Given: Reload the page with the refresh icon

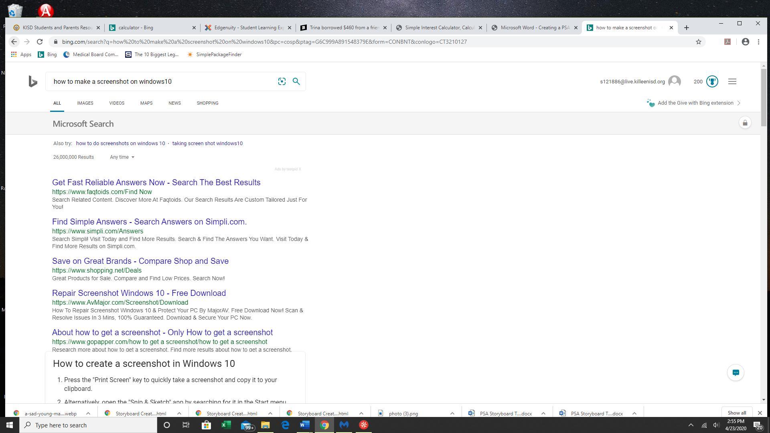Looking at the screenshot, I should (x=40, y=42).
